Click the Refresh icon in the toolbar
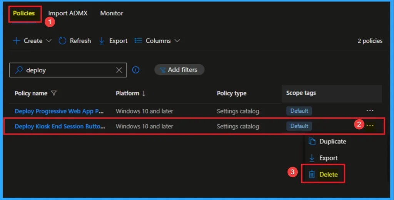The image size is (394, 200). tap(62, 41)
